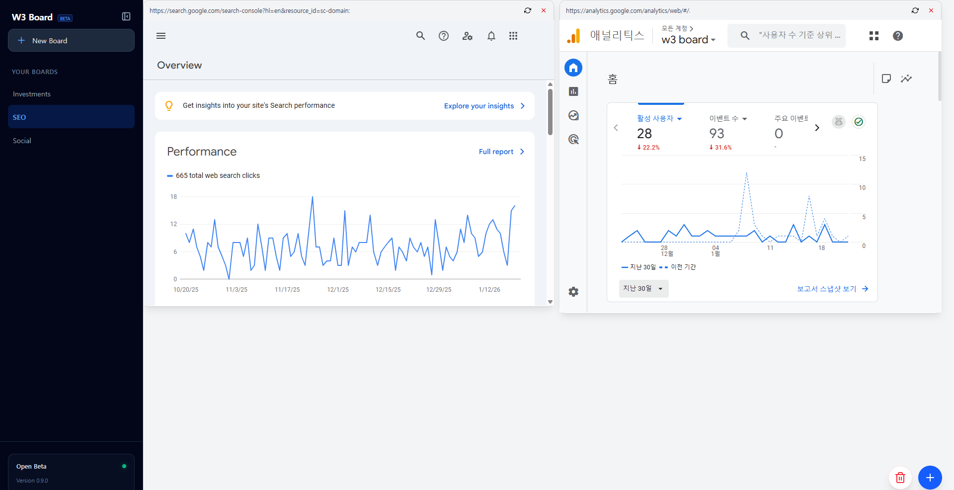Open the 지난 30일 date range dropdown

643,289
